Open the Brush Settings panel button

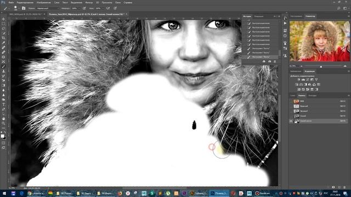(24, 8)
